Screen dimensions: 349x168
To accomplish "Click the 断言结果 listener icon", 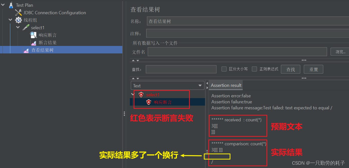I will point(33,43).
